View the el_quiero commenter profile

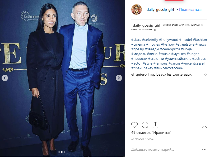[x=139, y=75]
